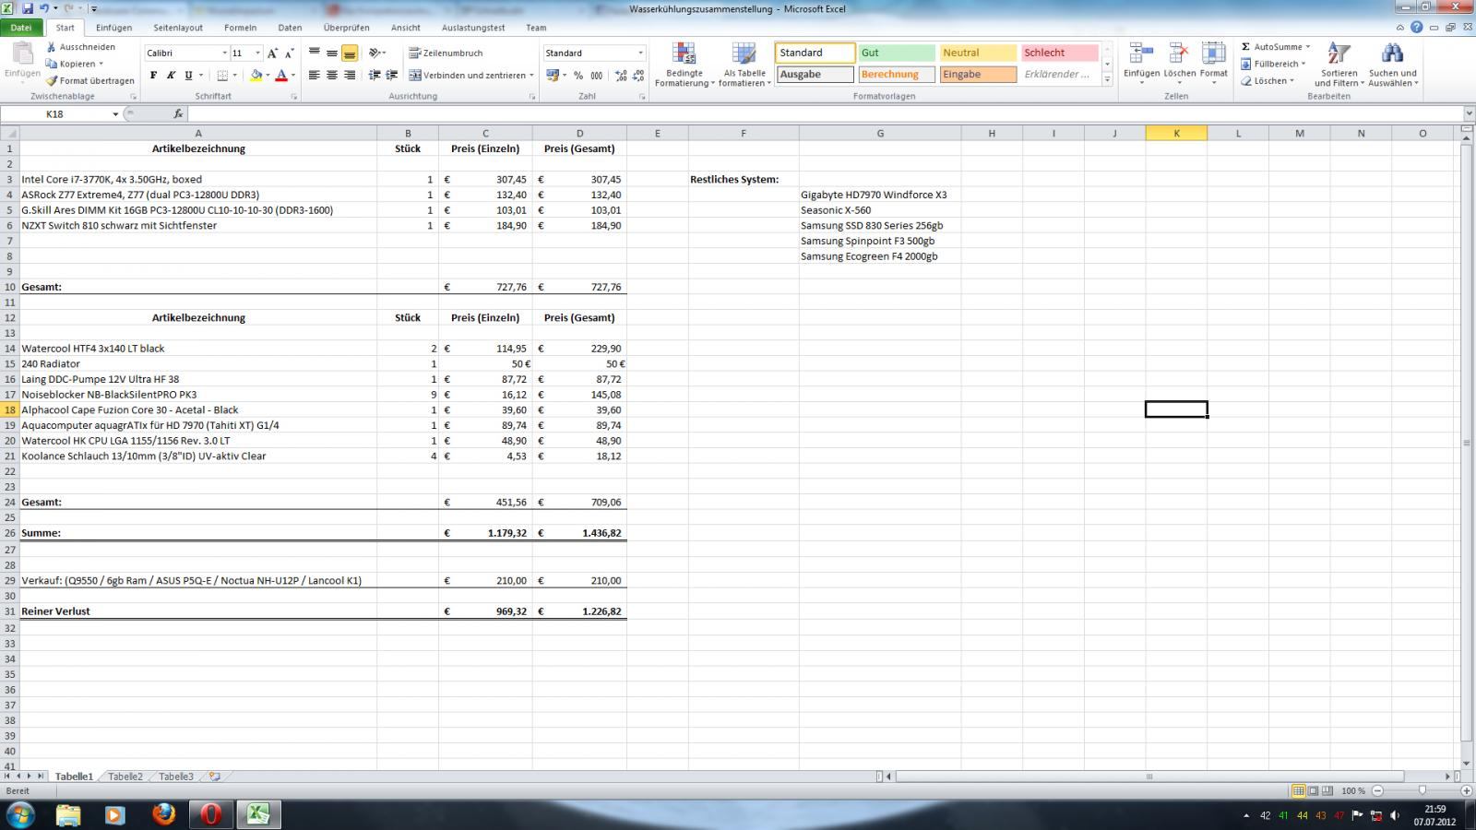Screen dimensions: 1476x830
Task: Increase the font size with the large A
Action: 272,53
